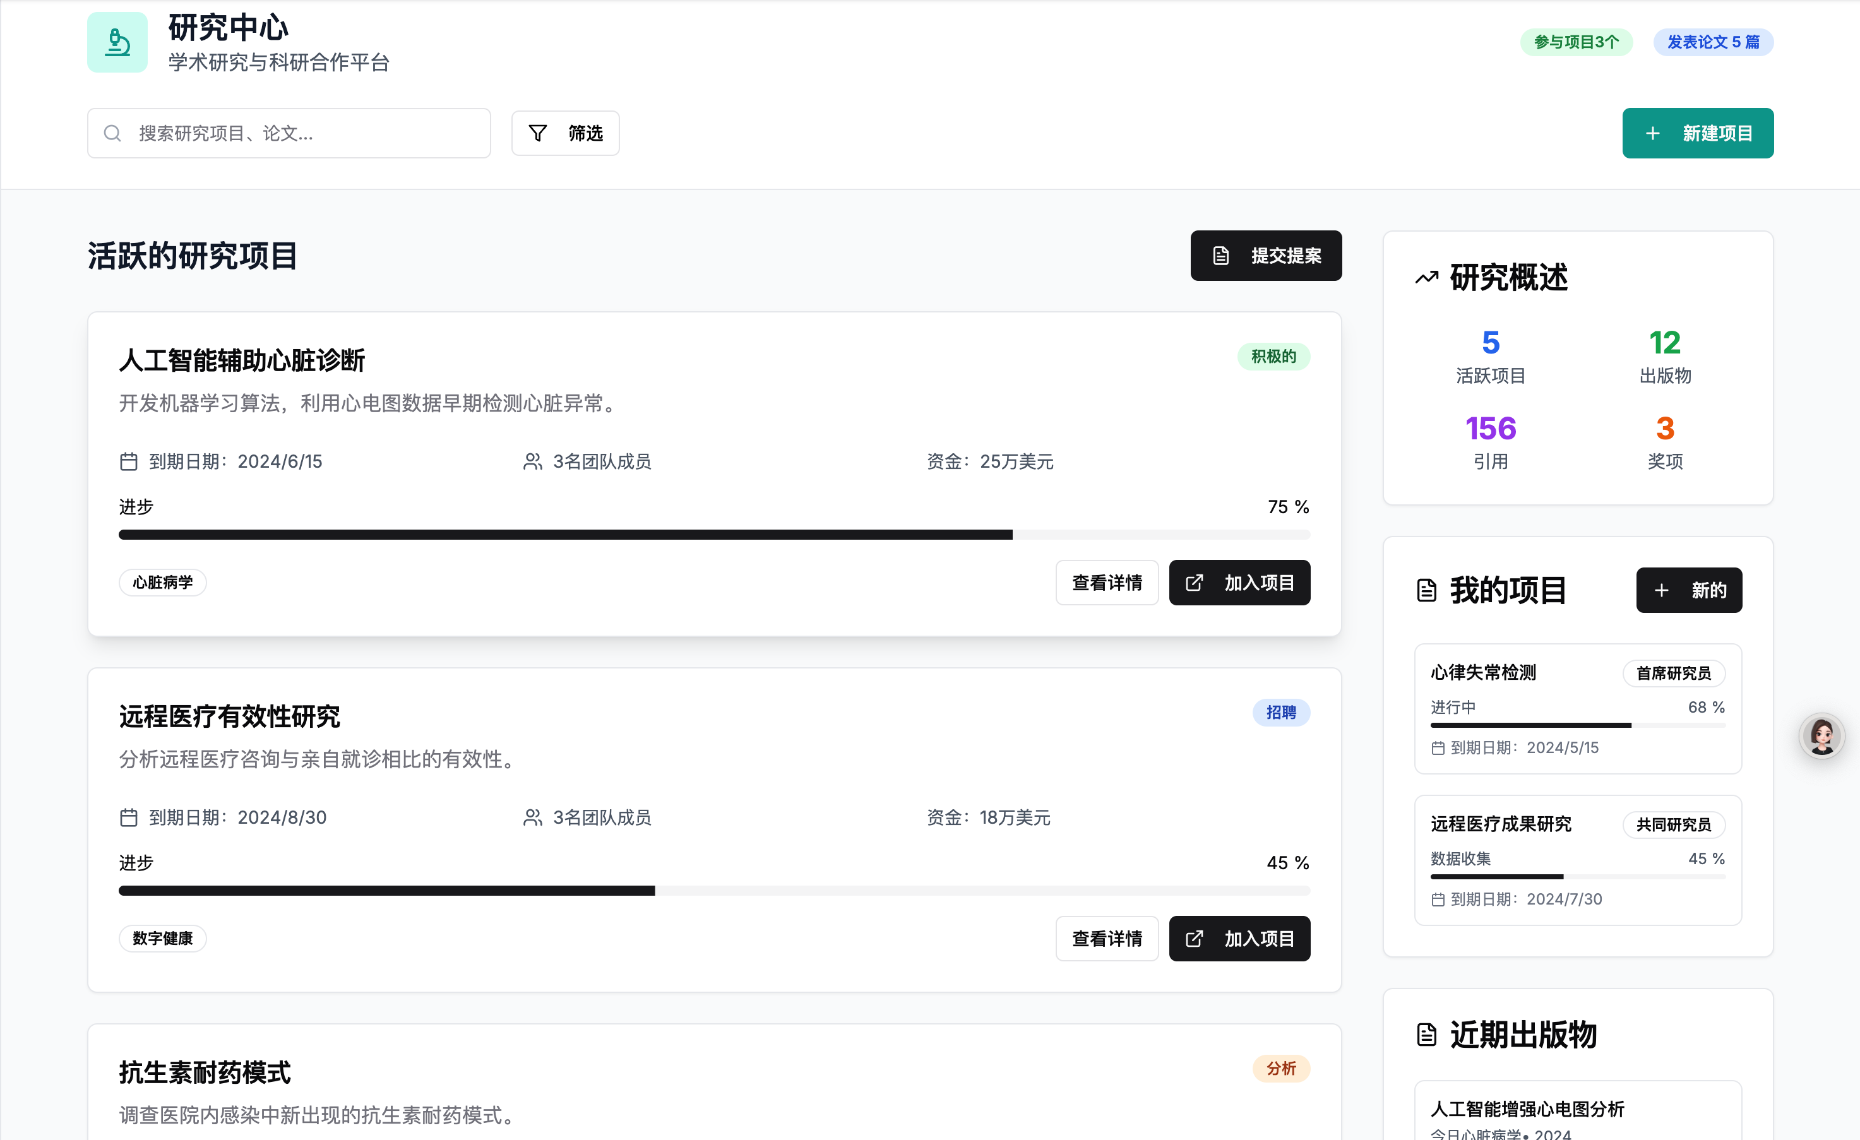Join the 远程医疗有效性研究 project
1860x1140 pixels.
[1239, 939]
